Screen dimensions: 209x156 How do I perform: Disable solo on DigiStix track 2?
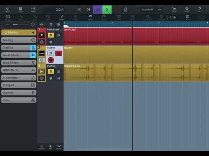coord(58,53)
